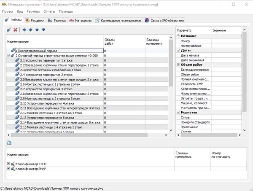
Task: Switch to the Техника tab
Action: [57, 21]
